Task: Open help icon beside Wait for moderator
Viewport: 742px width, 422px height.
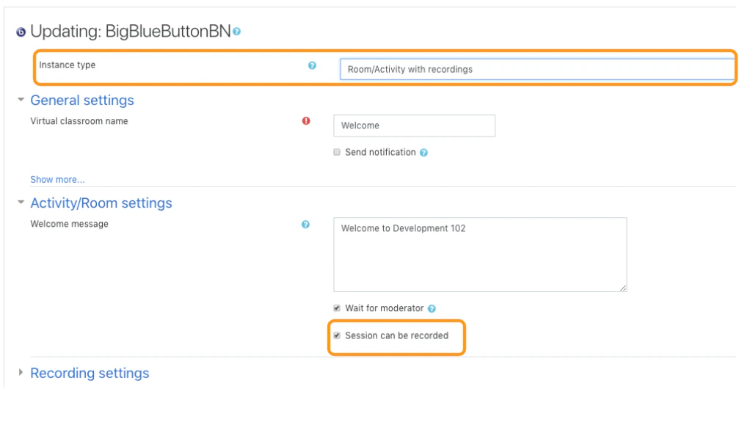Action: tap(432, 308)
